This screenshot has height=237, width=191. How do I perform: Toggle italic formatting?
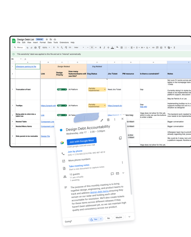tap(104, 48)
